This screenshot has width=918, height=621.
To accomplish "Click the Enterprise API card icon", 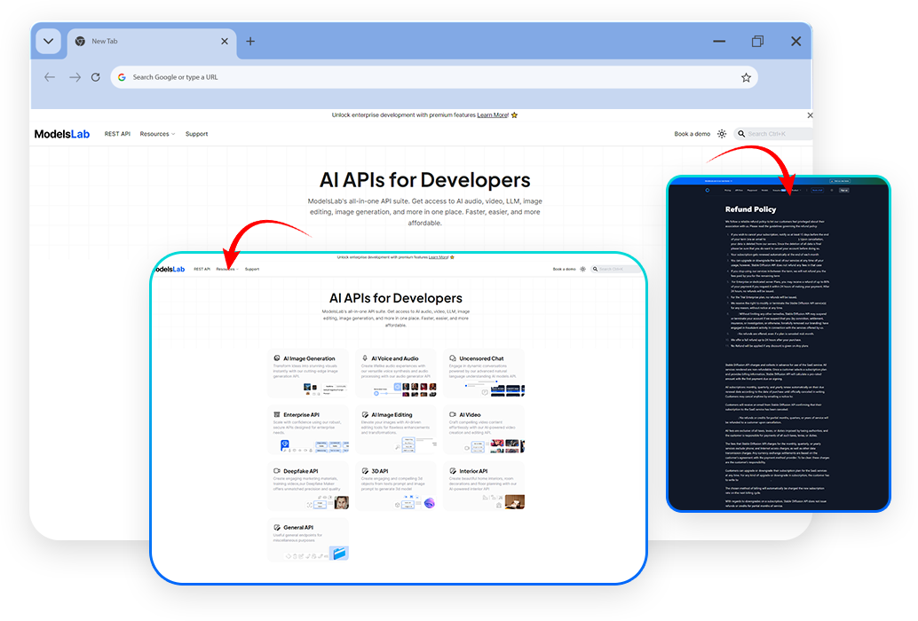I will point(277,414).
